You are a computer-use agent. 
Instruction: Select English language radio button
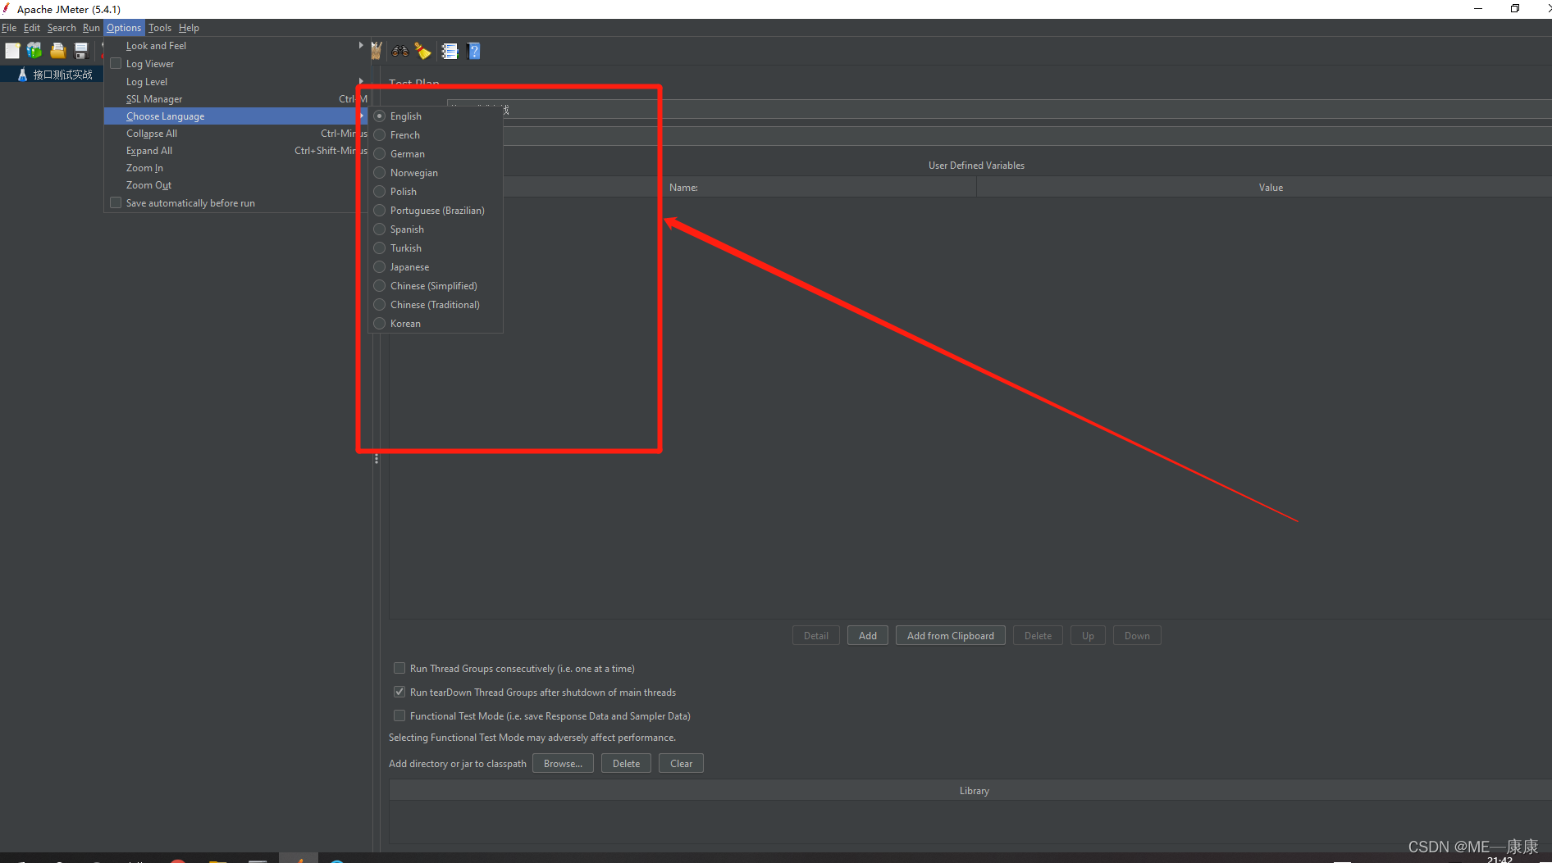[380, 116]
